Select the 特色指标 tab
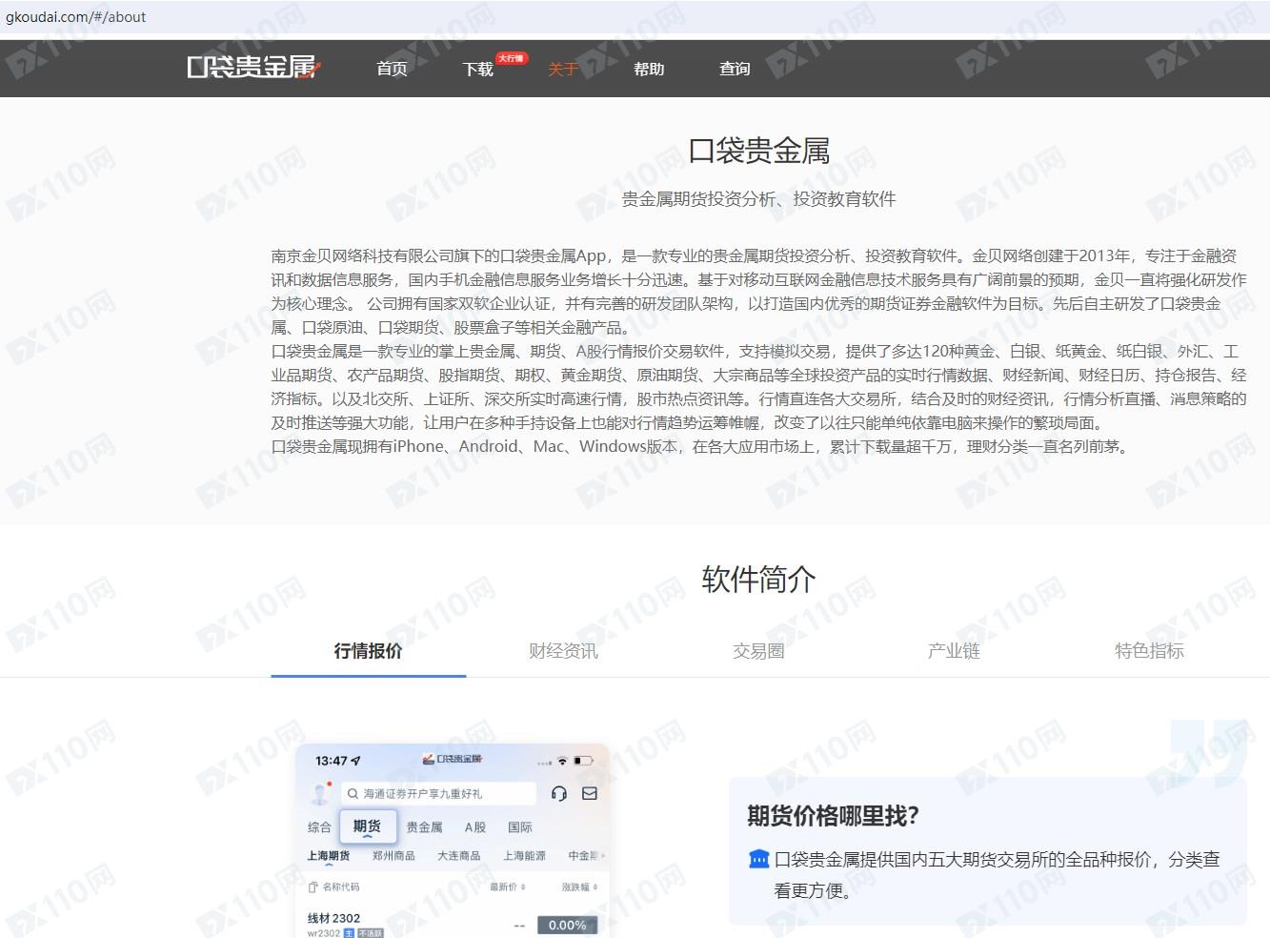This screenshot has height=938, width=1270. click(x=1149, y=651)
